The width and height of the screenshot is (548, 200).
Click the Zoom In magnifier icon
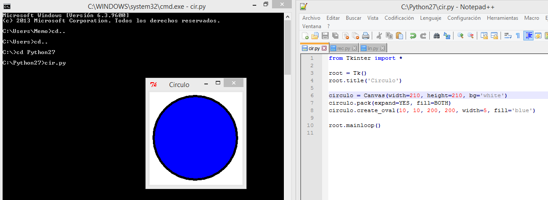click(x=460, y=36)
